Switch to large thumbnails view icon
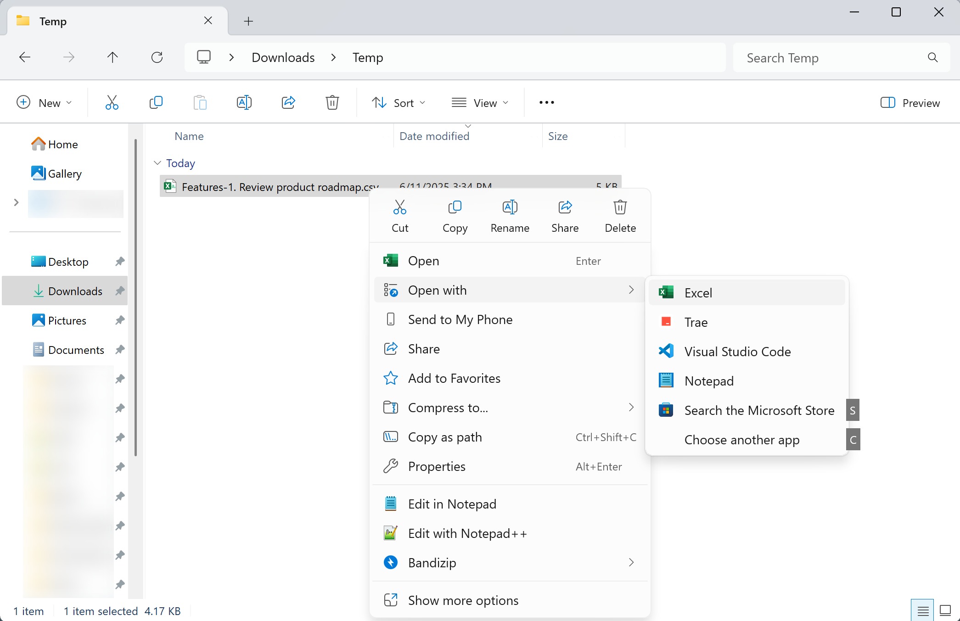The width and height of the screenshot is (960, 621). click(945, 610)
